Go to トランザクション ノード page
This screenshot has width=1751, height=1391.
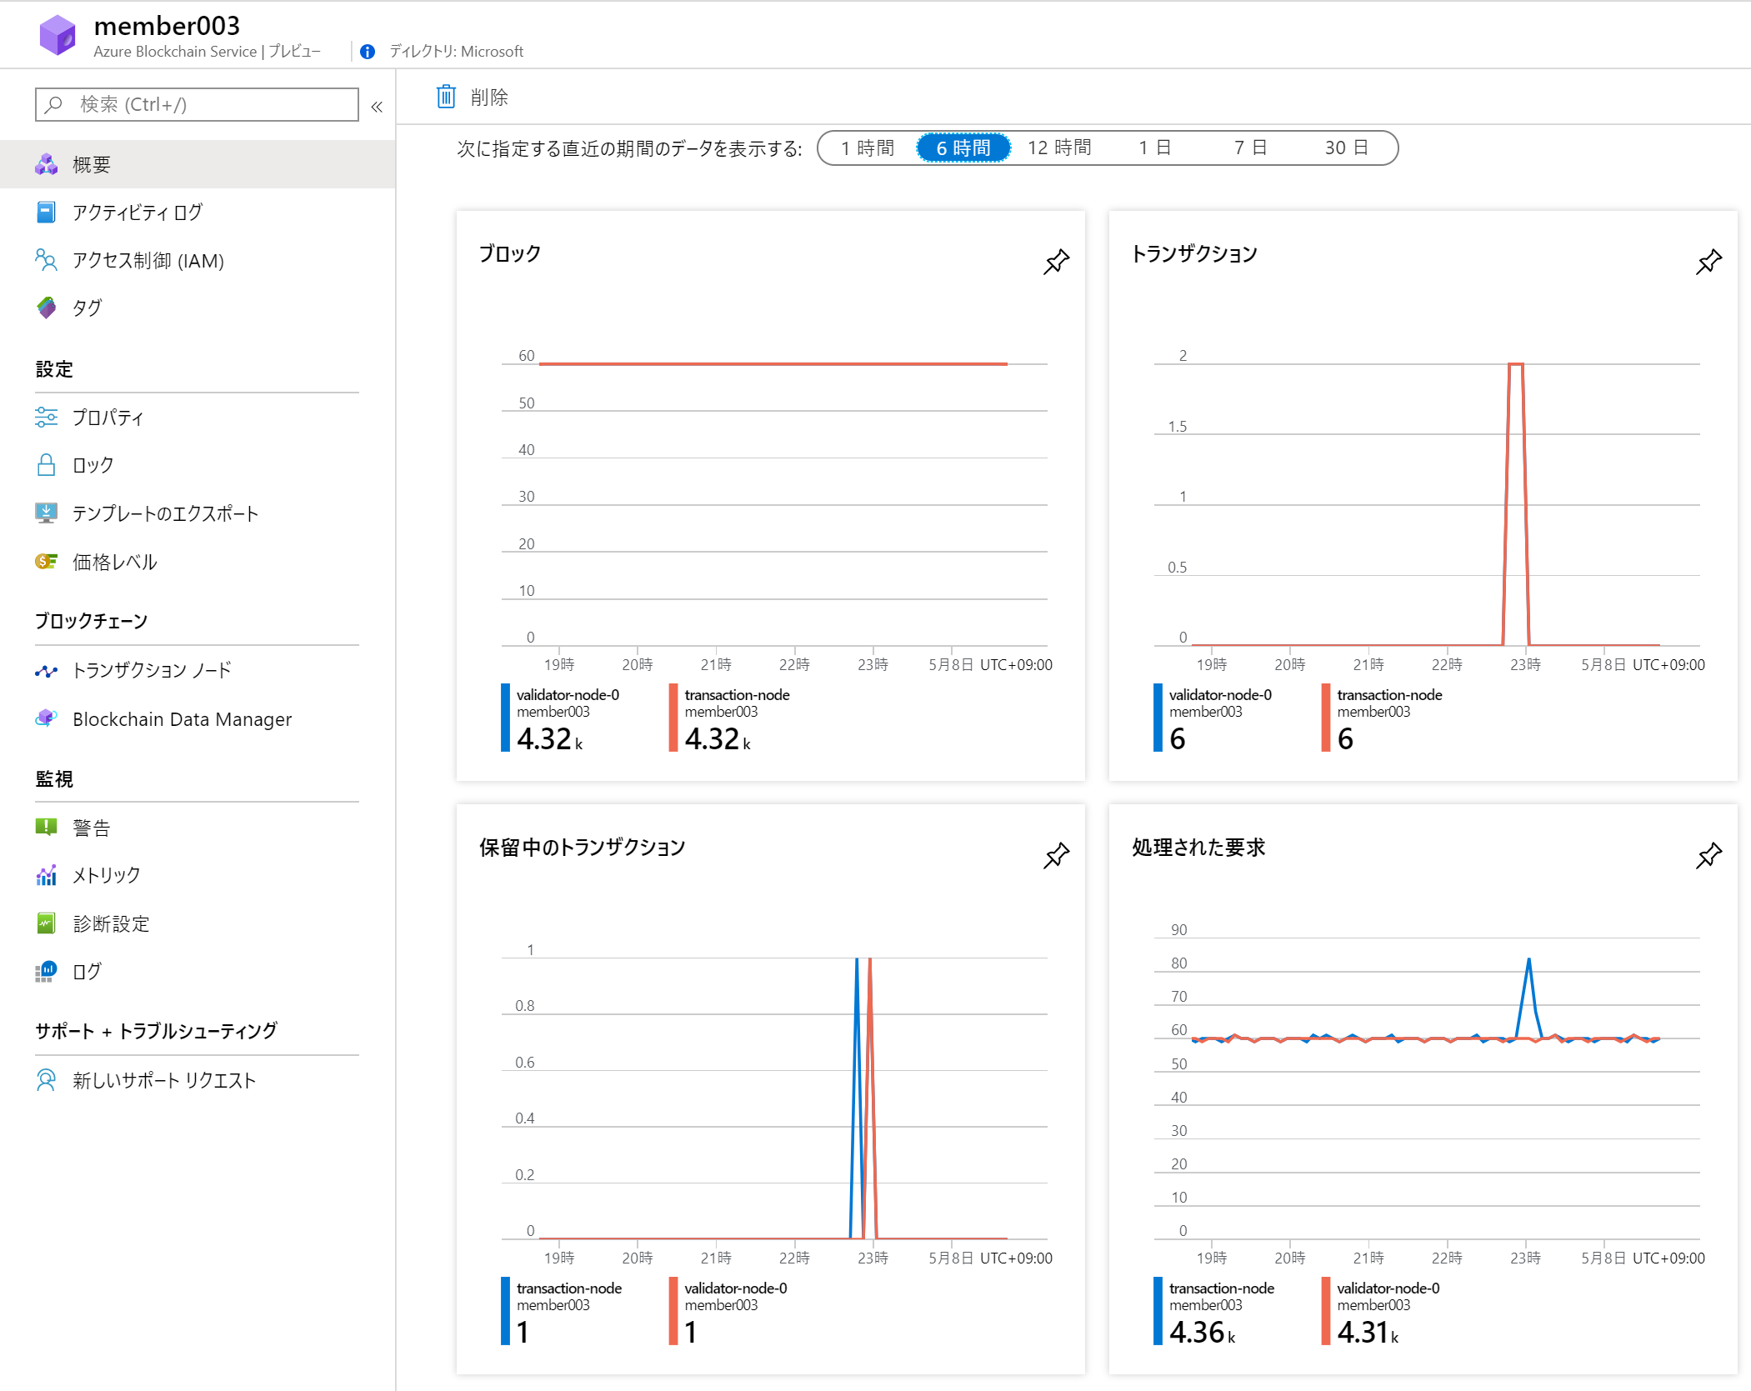(152, 670)
